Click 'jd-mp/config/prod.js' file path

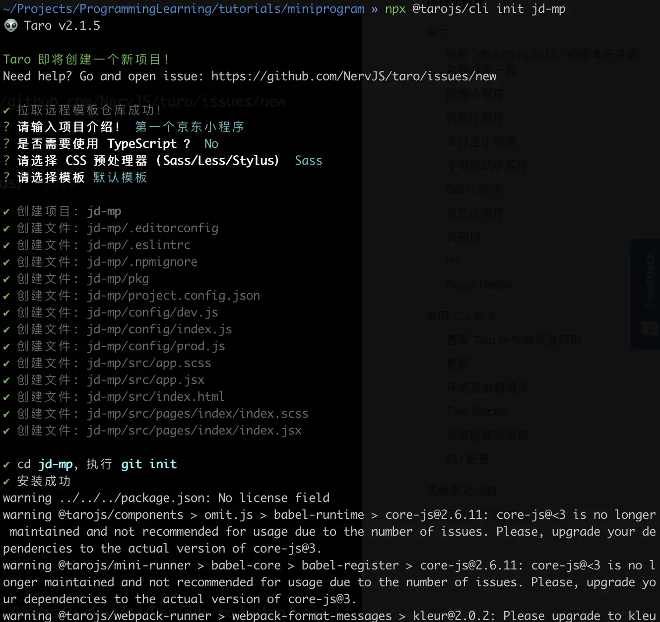click(x=156, y=346)
